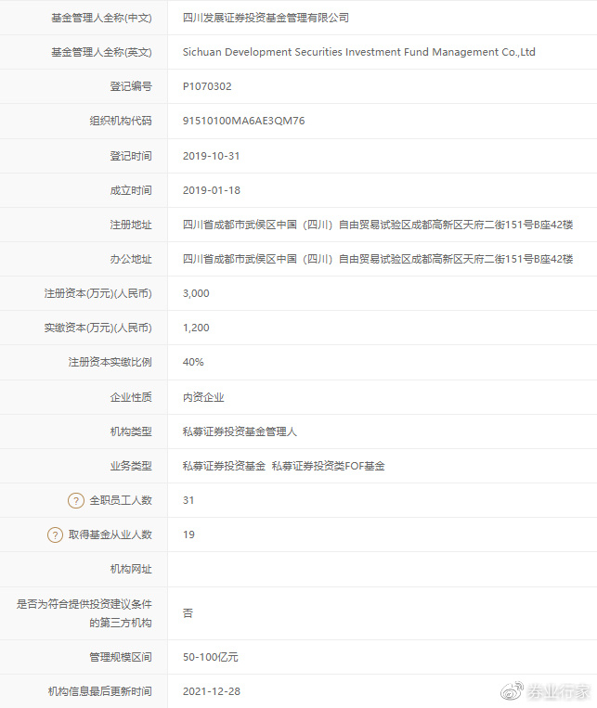Click the label 注册地址

(131, 225)
